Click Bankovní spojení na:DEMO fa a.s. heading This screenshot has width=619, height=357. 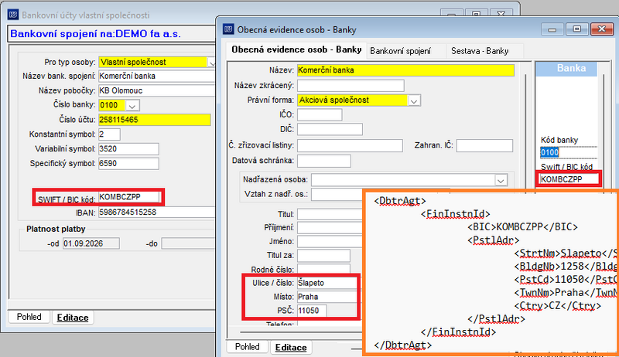95,34
